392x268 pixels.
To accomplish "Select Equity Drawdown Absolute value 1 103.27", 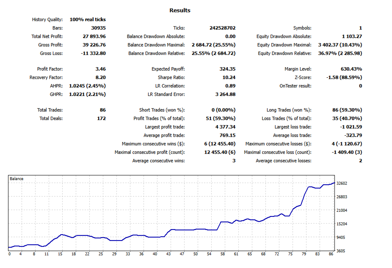I will click(352, 36).
